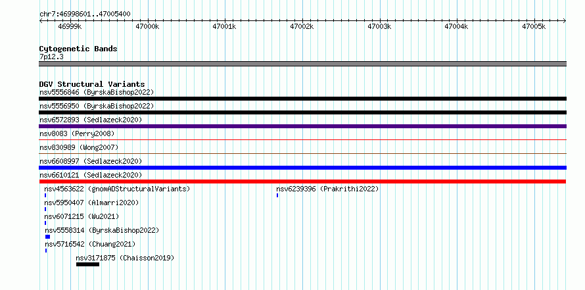Click the Cytogenetic Bands track title
The width and height of the screenshot is (585, 290).
[78, 49]
